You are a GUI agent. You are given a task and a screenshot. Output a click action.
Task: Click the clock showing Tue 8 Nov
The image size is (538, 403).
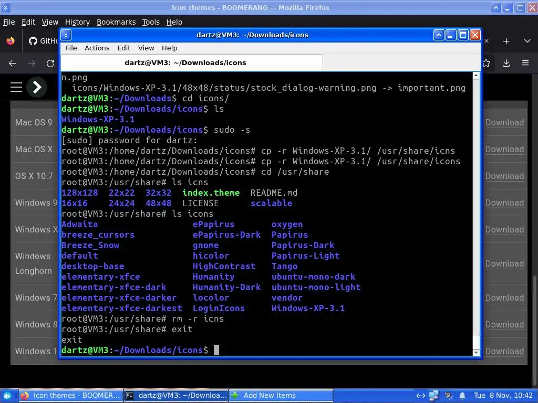point(503,396)
